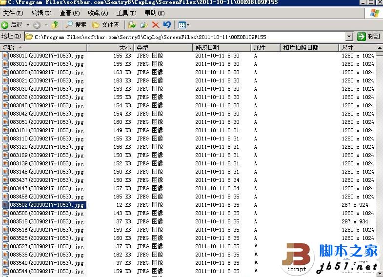The width and height of the screenshot is (383, 277).
Task: Click file icon of 083021 (20090217-1053).jpg
Action: point(5,80)
